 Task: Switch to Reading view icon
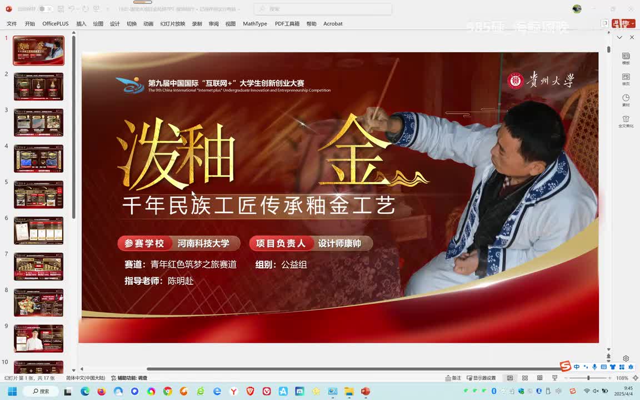click(x=539, y=378)
